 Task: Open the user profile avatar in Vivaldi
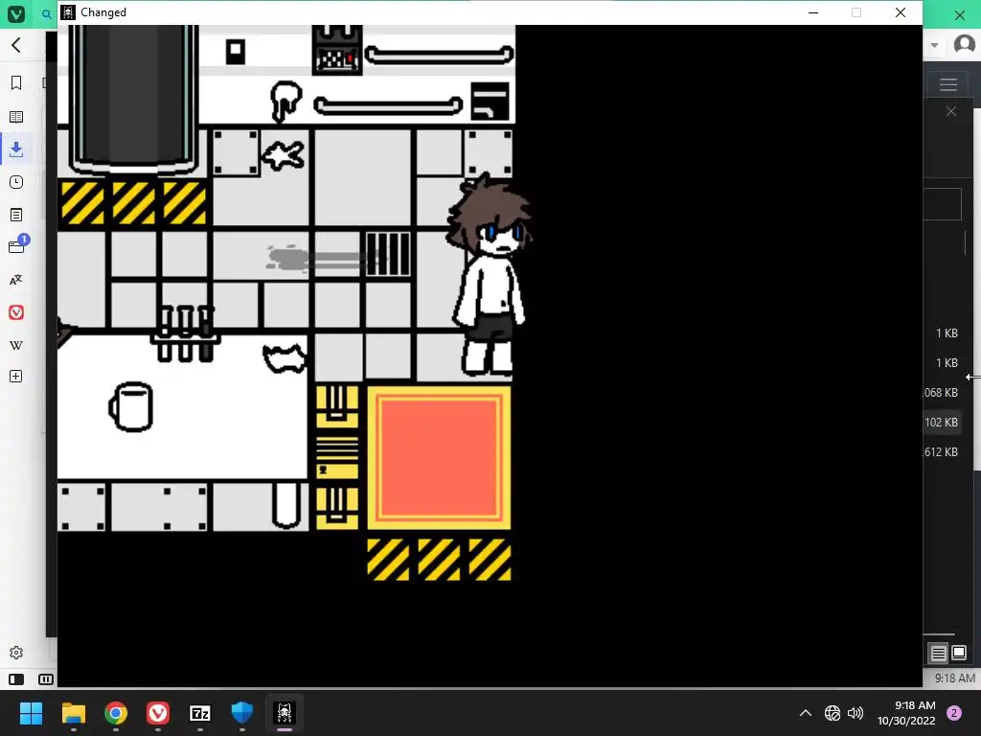[964, 44]
